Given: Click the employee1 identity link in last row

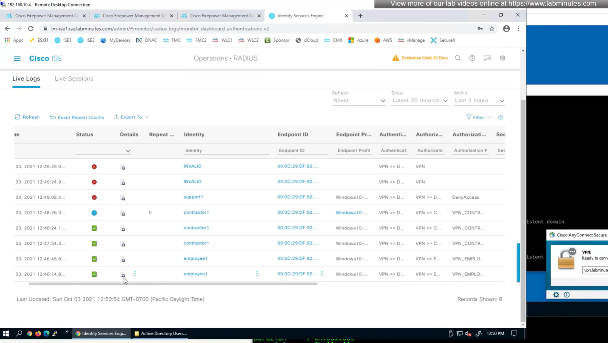Looking at the screenshot, I should (x=195, y=274).
